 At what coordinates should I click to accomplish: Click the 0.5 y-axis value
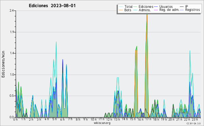(x=12, y=96)
